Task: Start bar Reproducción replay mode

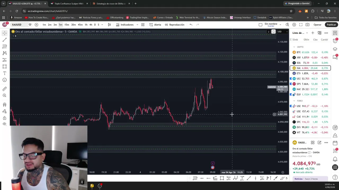Action: pyautogui.click(x=175, y=25)
